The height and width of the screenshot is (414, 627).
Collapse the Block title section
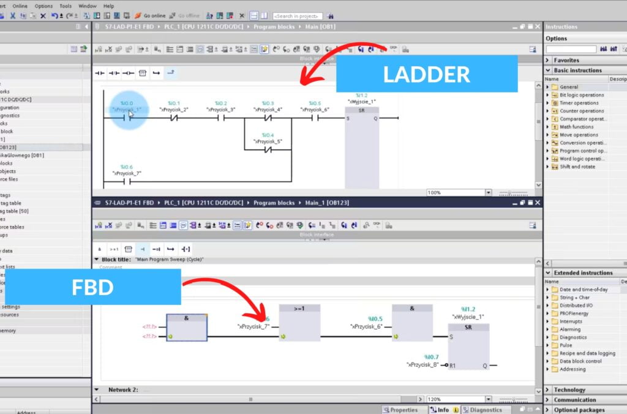click(x=96, y=260)
